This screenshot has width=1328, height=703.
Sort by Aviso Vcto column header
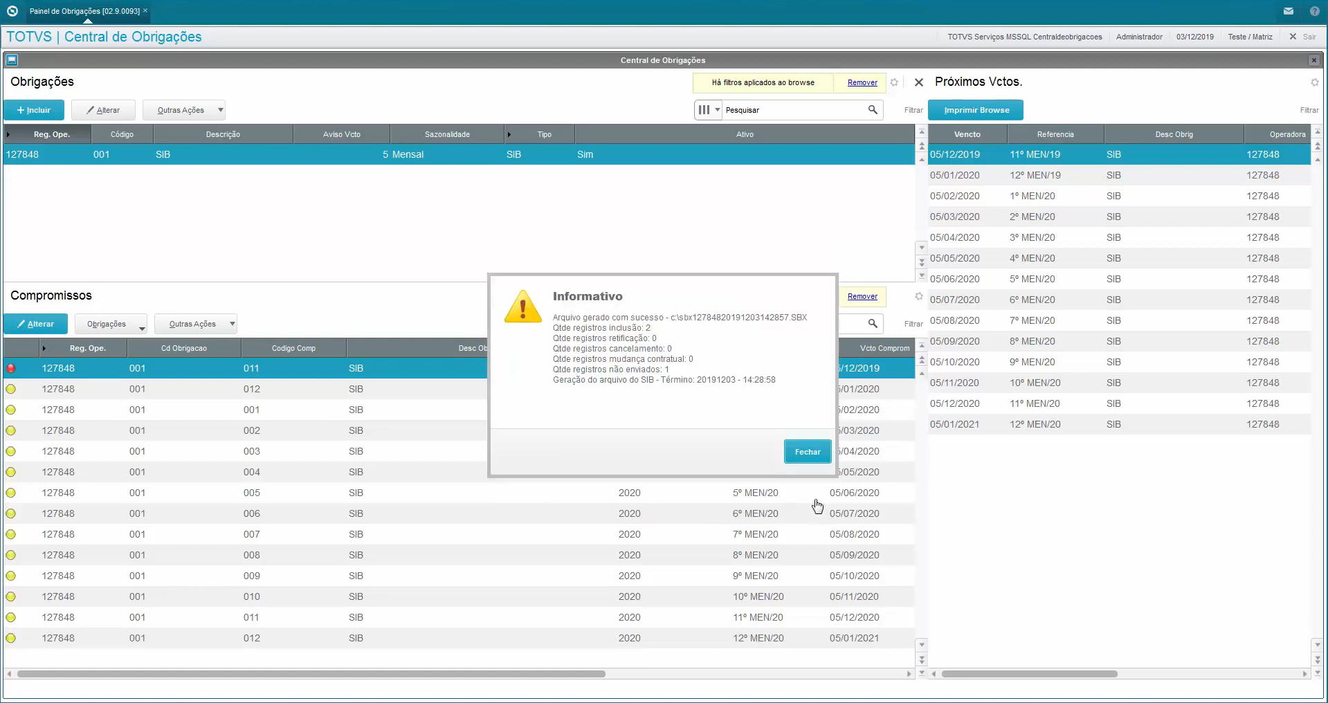coord(341,134)
